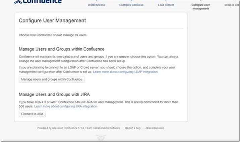The image size is (240, 142).
Task: Open Learn more about configuring JIRA integration
Action: click(66, 106)
